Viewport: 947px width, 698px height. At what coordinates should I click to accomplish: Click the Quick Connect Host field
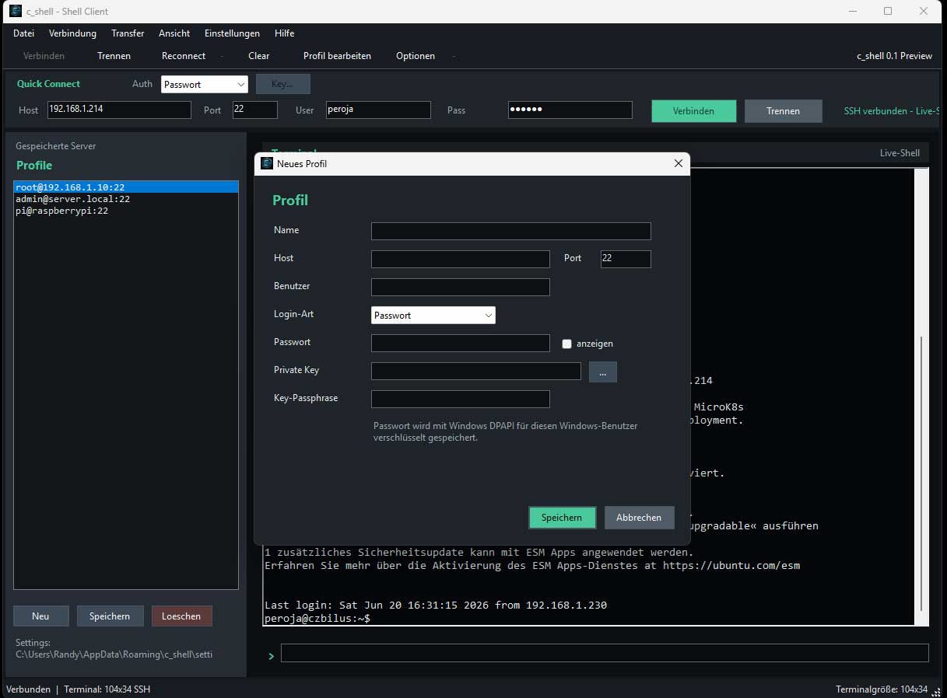[x=119, y=110]
